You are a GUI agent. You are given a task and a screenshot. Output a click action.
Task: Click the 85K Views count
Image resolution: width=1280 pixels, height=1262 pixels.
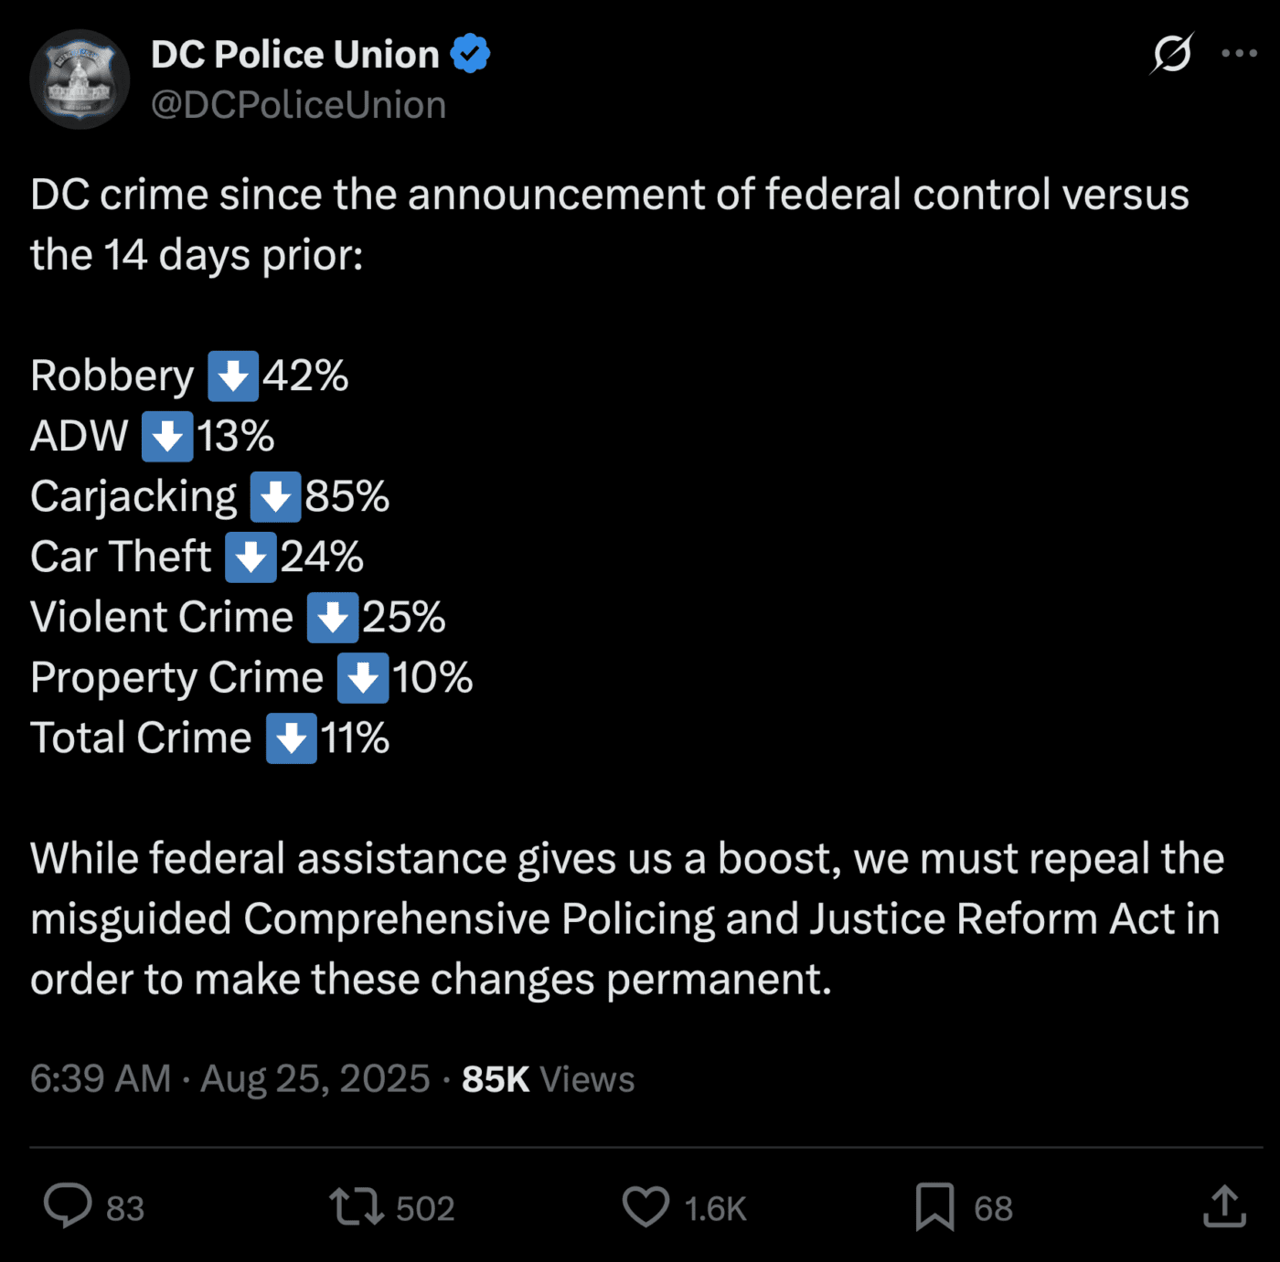click(548, 1079)
